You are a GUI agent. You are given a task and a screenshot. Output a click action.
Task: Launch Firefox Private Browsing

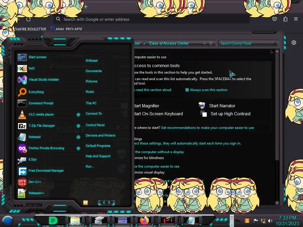pos(41,148)
